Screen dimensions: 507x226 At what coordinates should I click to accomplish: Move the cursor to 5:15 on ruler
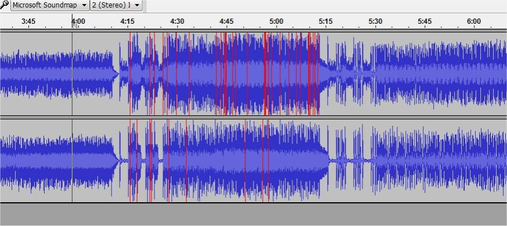(x=325, y=21)
